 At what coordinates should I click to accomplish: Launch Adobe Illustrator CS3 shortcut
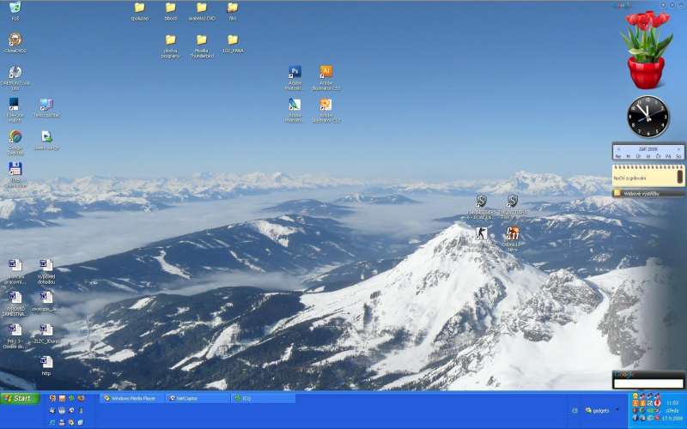[325, 73]
